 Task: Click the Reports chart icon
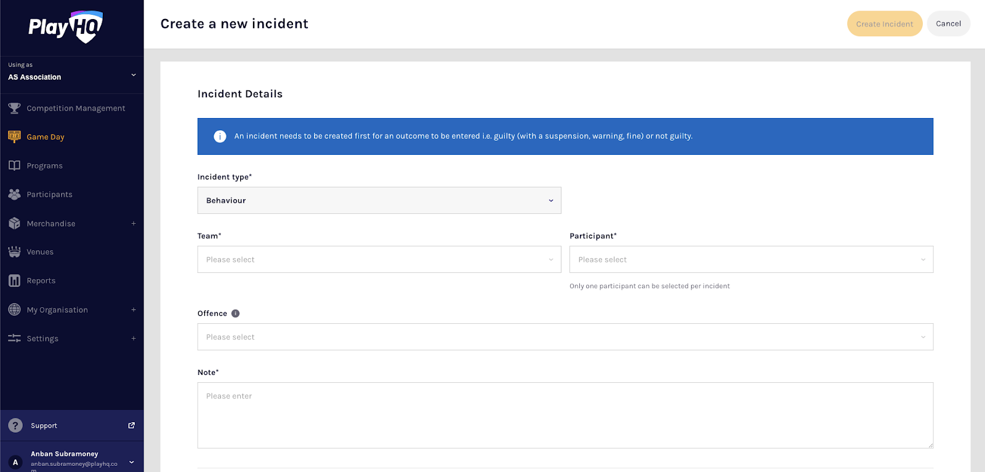(14, 281)
